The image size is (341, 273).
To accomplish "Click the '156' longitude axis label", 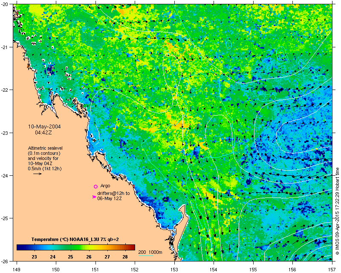I will click(x=293, y=270).
